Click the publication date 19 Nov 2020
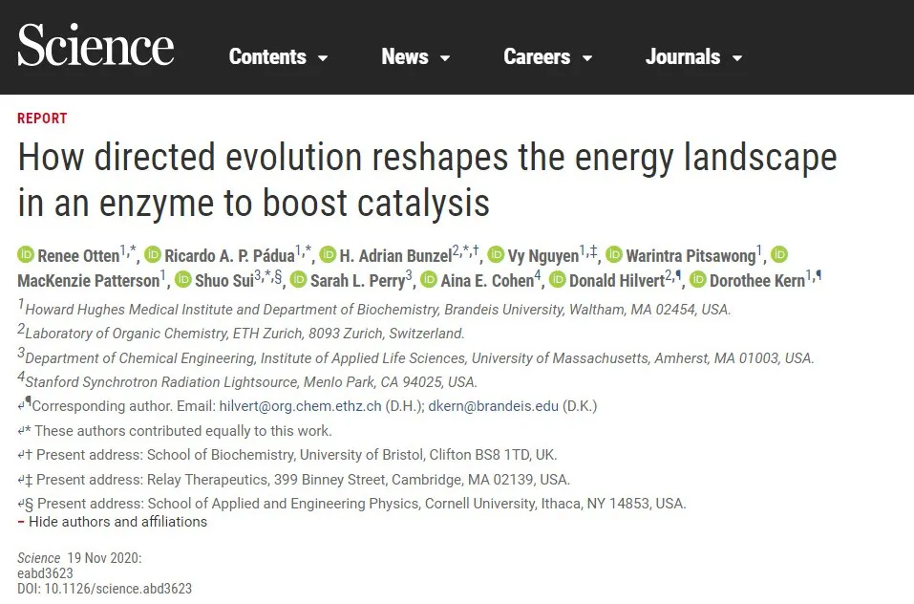 [104, 558]
